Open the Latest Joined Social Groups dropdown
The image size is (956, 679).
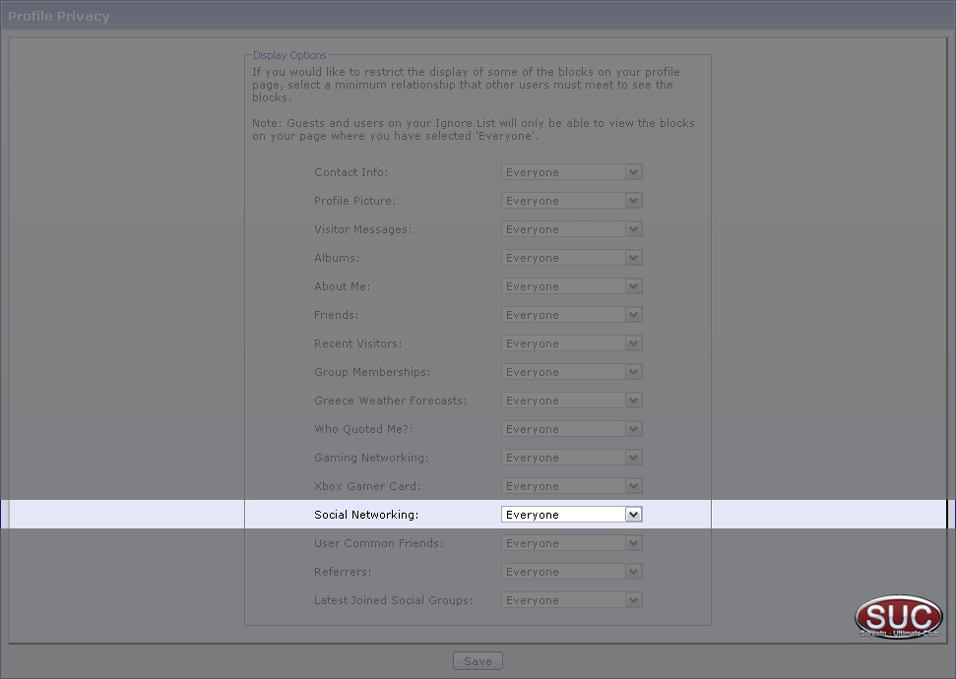tap(571, 600)
